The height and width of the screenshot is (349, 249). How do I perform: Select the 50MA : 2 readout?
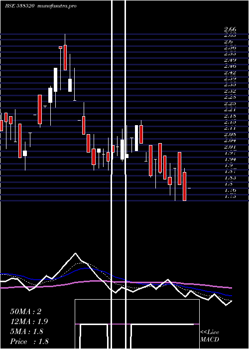pos(26,312)
